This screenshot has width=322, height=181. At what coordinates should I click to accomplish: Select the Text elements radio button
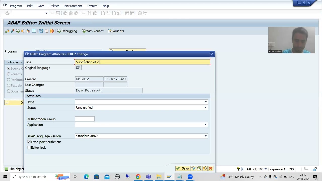(9, 85)
